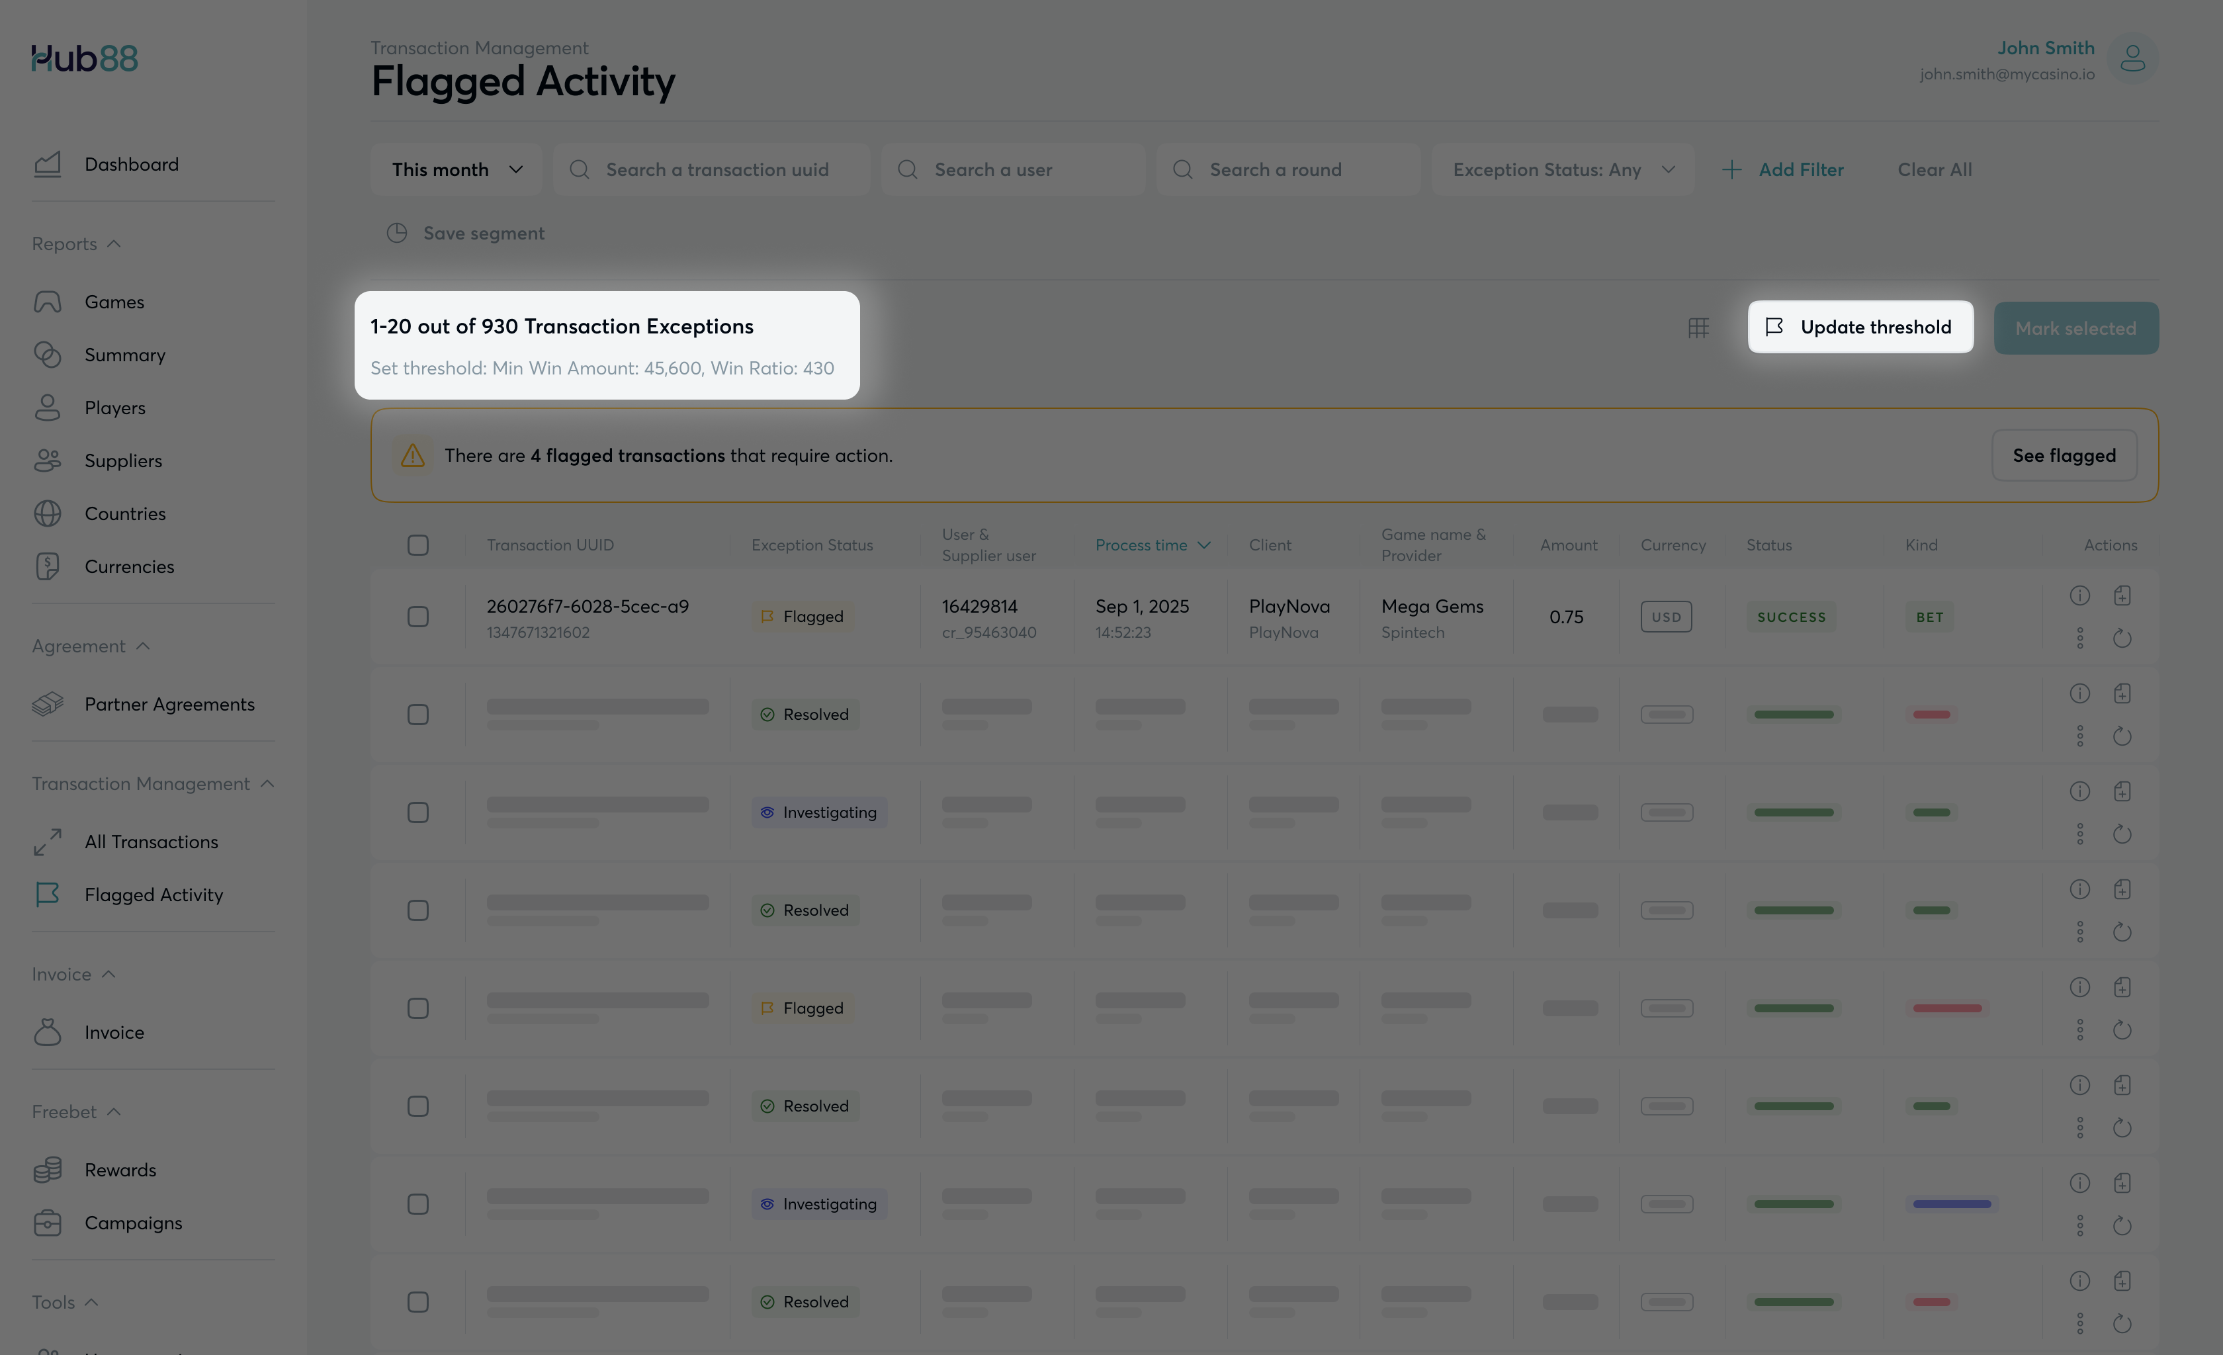Select the checkbox on the first Investigating row
2223x1355 pixels.
(417, 813)
